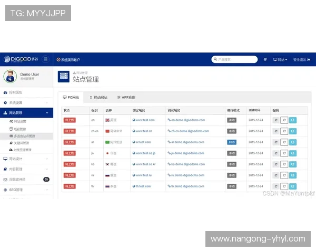Click into the 产品搜索 search field
This screenshot has width=316, height=252.
[x=235, y=59]
